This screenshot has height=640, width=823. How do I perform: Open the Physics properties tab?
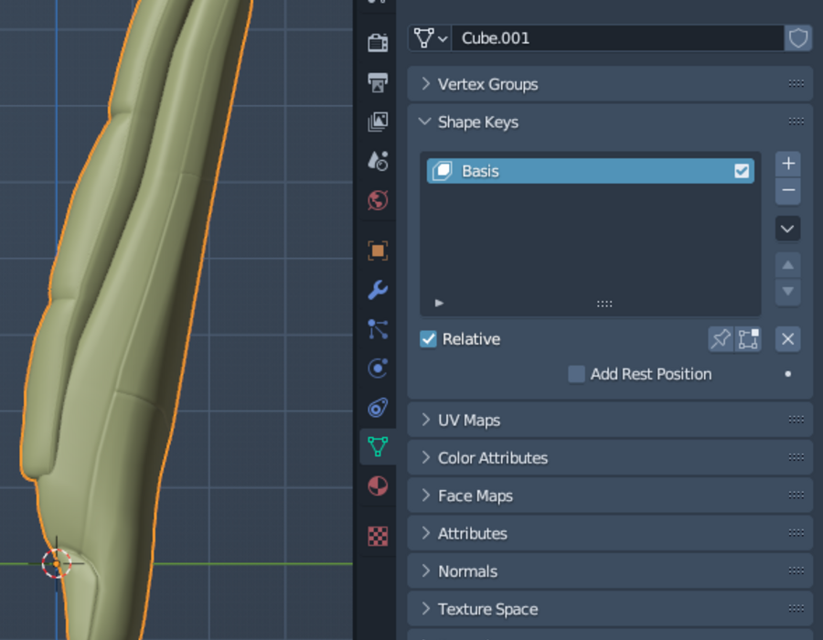378,368
